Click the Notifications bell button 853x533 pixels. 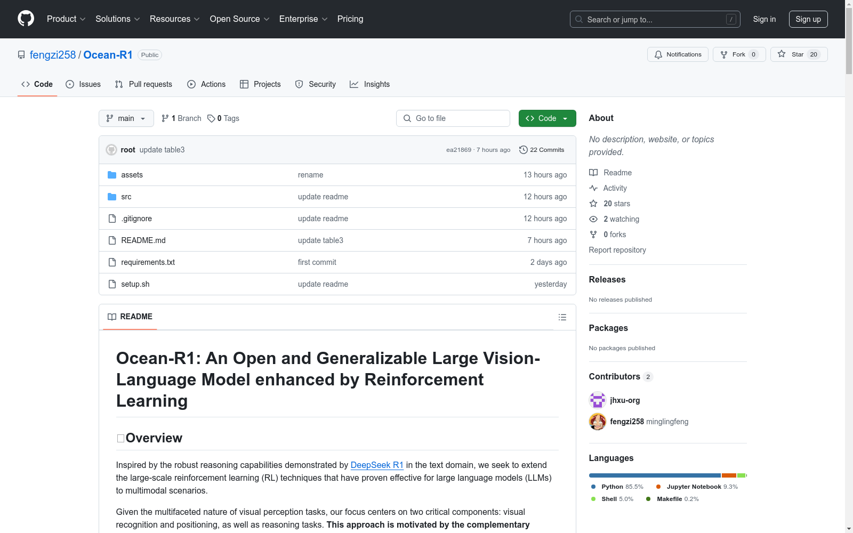tap(678, 54)
